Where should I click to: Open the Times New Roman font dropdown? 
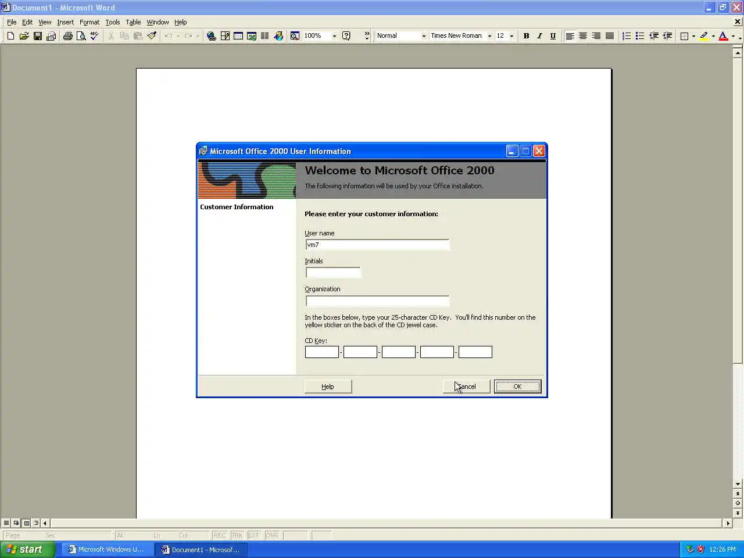[489, 36]
